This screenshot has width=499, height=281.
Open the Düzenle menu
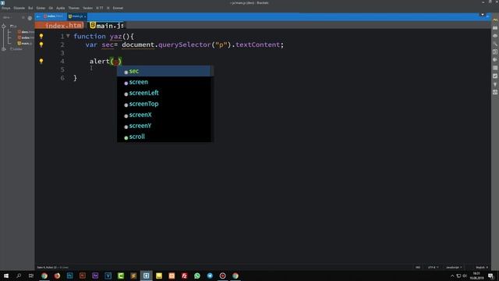[x=19, y=8]
